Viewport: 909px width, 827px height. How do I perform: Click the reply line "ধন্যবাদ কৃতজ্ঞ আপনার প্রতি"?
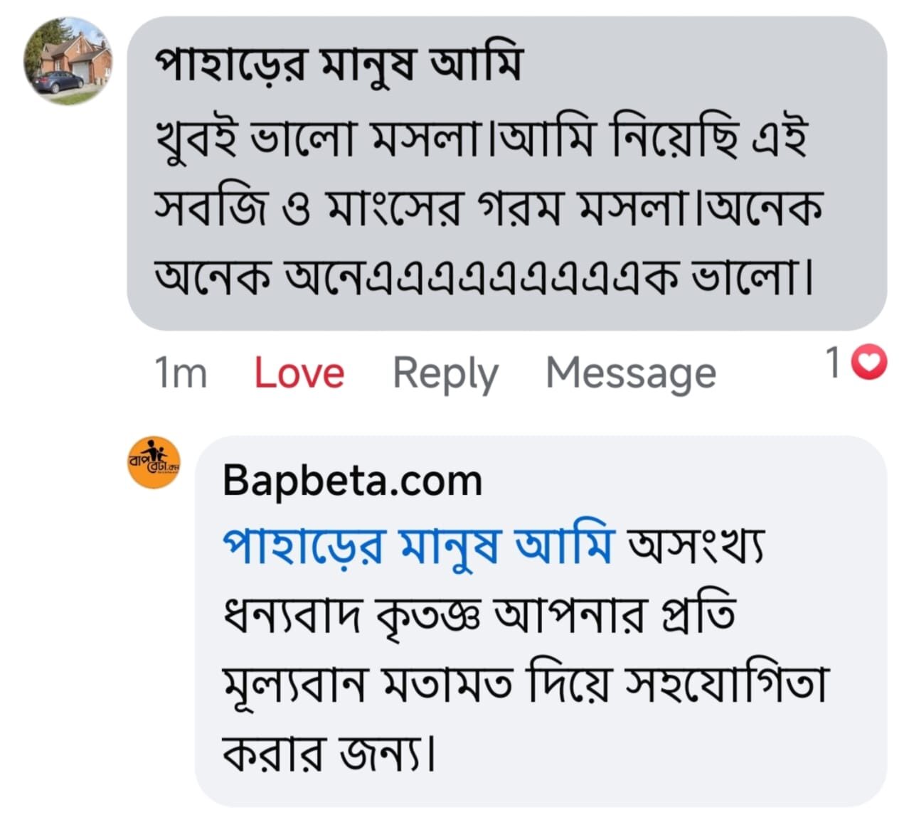click(478, 614)
